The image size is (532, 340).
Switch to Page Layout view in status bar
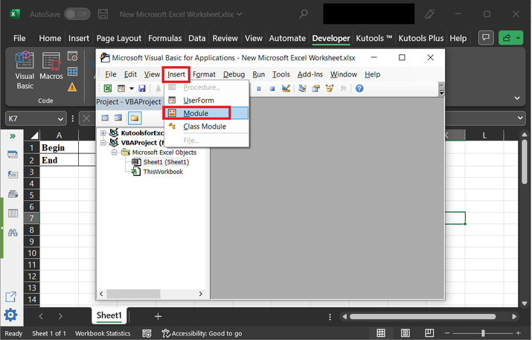point(405,333)
